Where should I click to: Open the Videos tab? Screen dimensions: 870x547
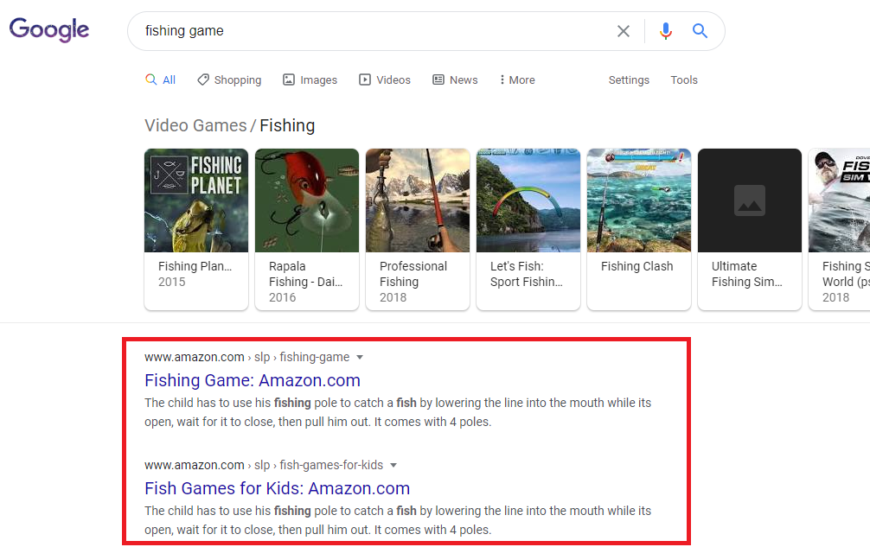click(x=385, y=80)
